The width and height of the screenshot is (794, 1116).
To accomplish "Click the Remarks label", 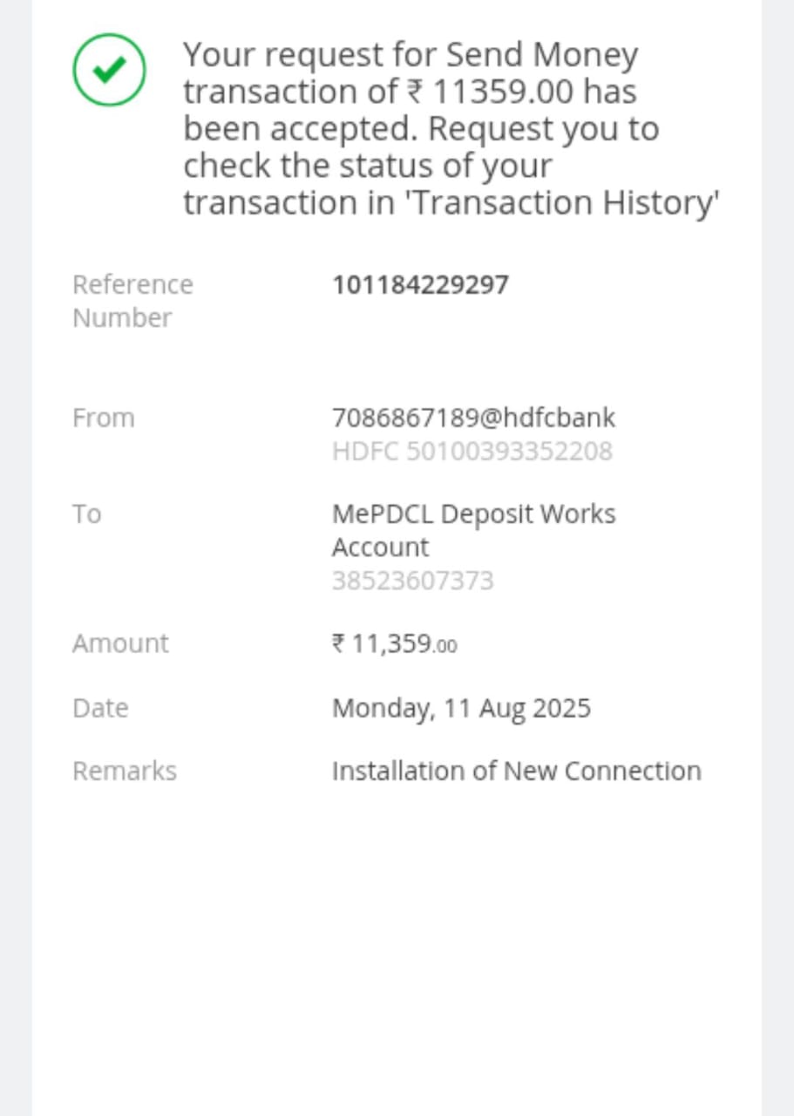I will (x=125, y=772).
